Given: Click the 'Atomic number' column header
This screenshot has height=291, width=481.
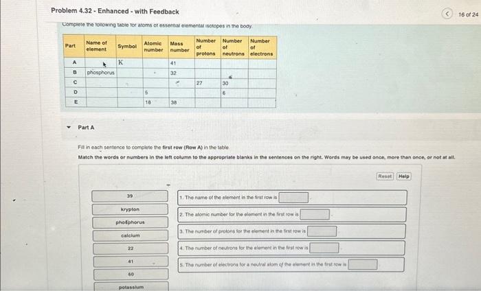Looking at the screenshot, I should 155,47.
